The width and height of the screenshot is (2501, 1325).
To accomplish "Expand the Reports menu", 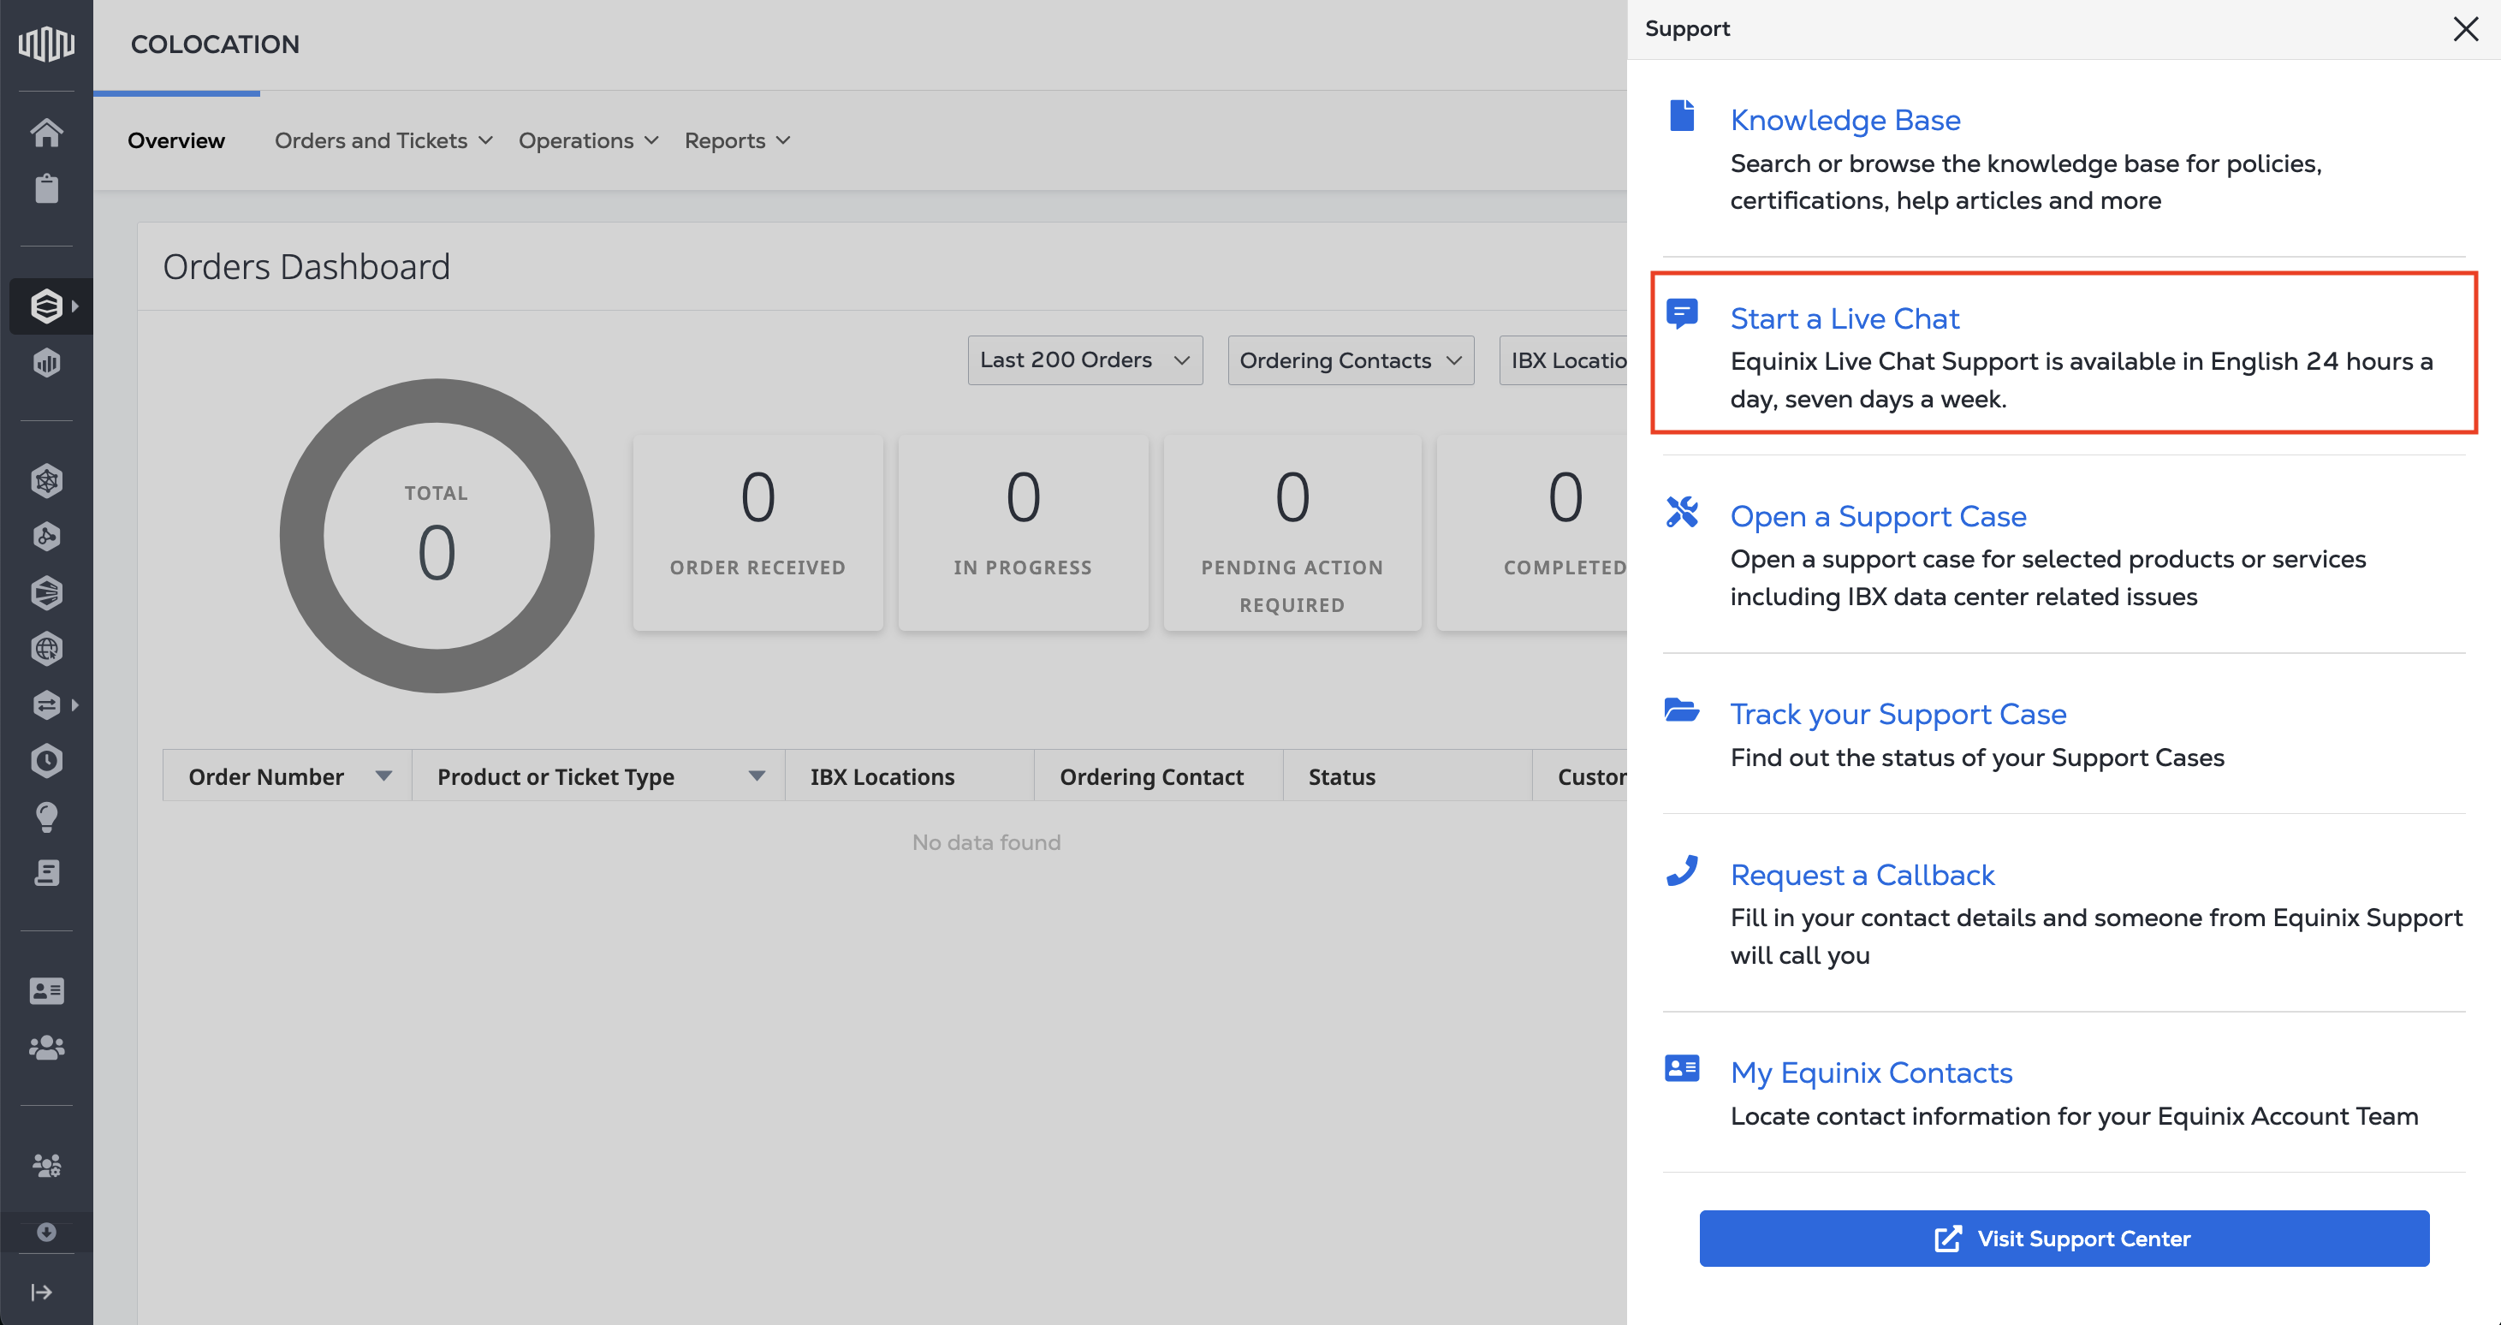I will point(737,140).
